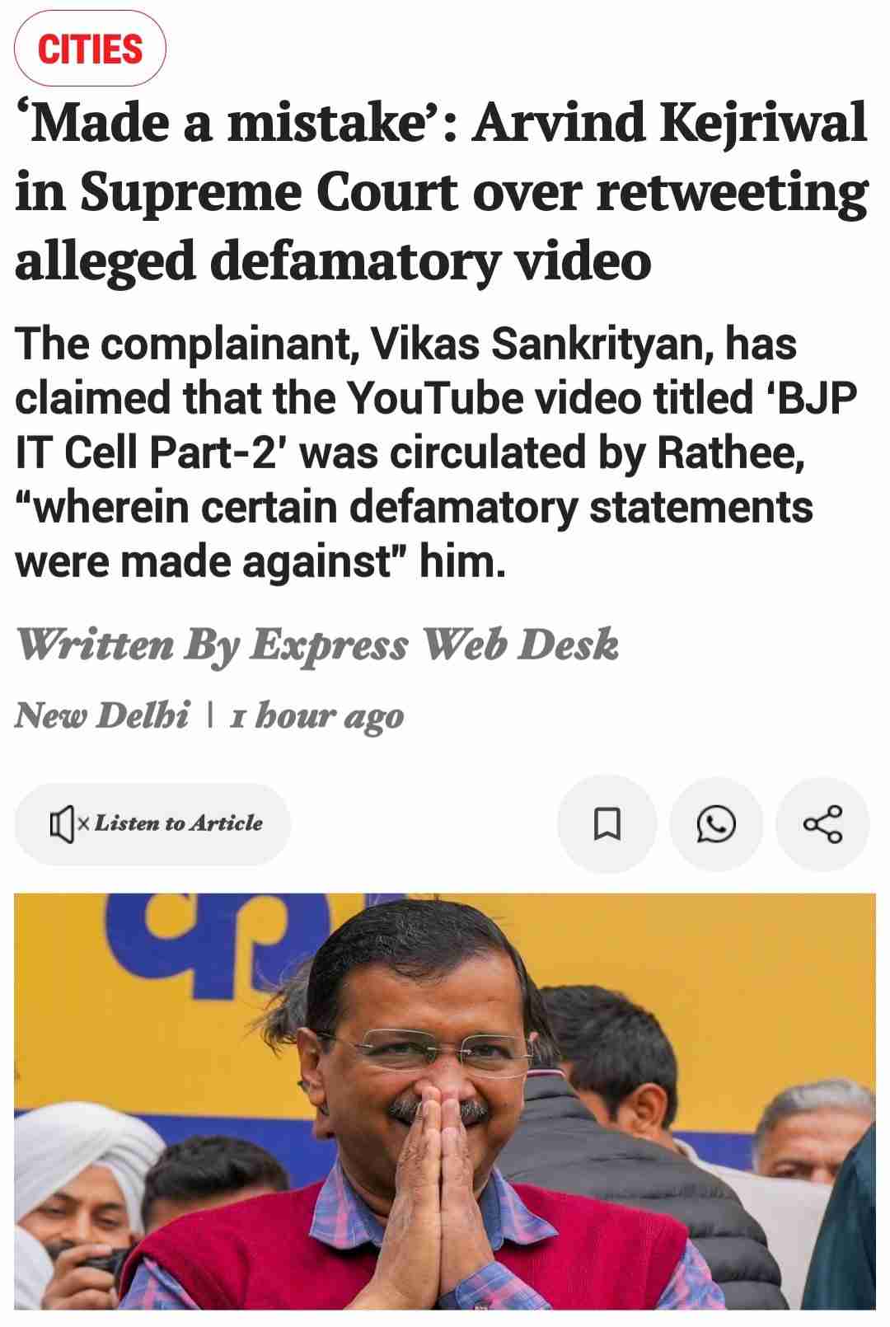Click 'BJP IT Cell Part-2' video title text
Screen dimensions: 890x1327
pos(436,425)
